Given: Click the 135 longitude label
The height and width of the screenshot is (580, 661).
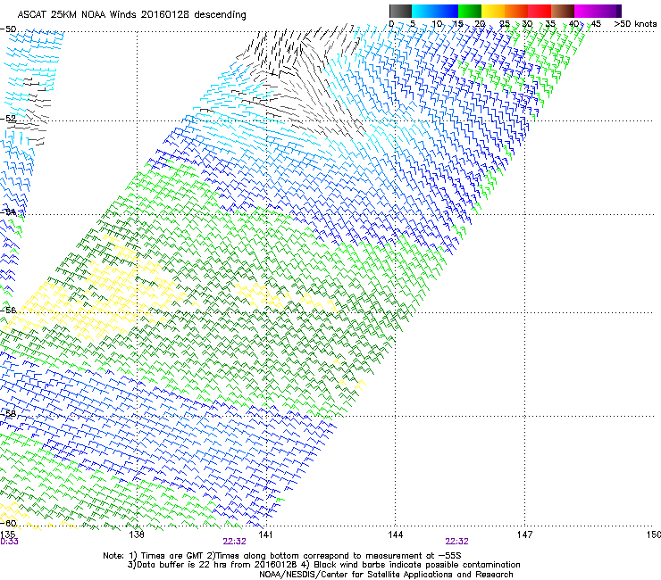Looking at the screenshot, I should click(x=7, y=534).
